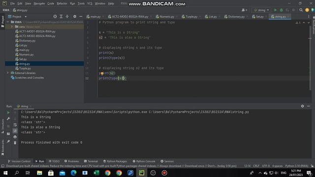Clear all Run console output trash icon
Screen dimensions: 315x177
[x=15, y=143]
